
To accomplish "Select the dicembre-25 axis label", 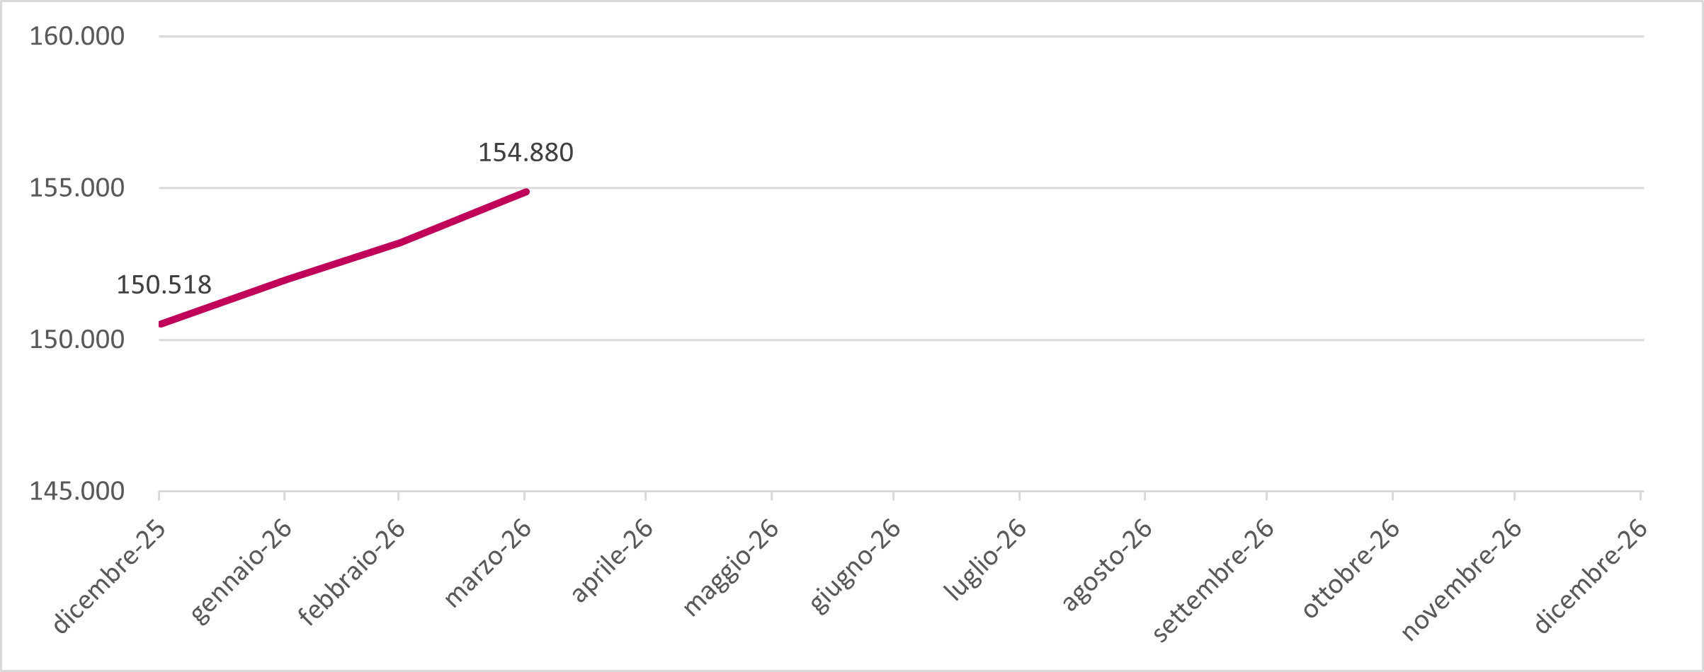I will pos(110,577).
